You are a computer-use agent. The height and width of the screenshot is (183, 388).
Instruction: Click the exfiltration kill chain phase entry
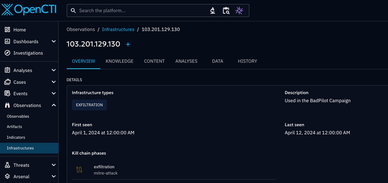(x=174, y=170)
